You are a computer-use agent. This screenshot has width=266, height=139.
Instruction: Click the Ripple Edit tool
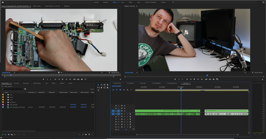coord(104,85)
